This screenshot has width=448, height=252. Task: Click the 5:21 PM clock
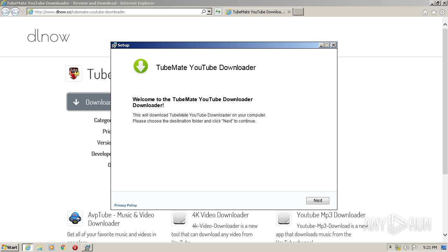point(430,247)
